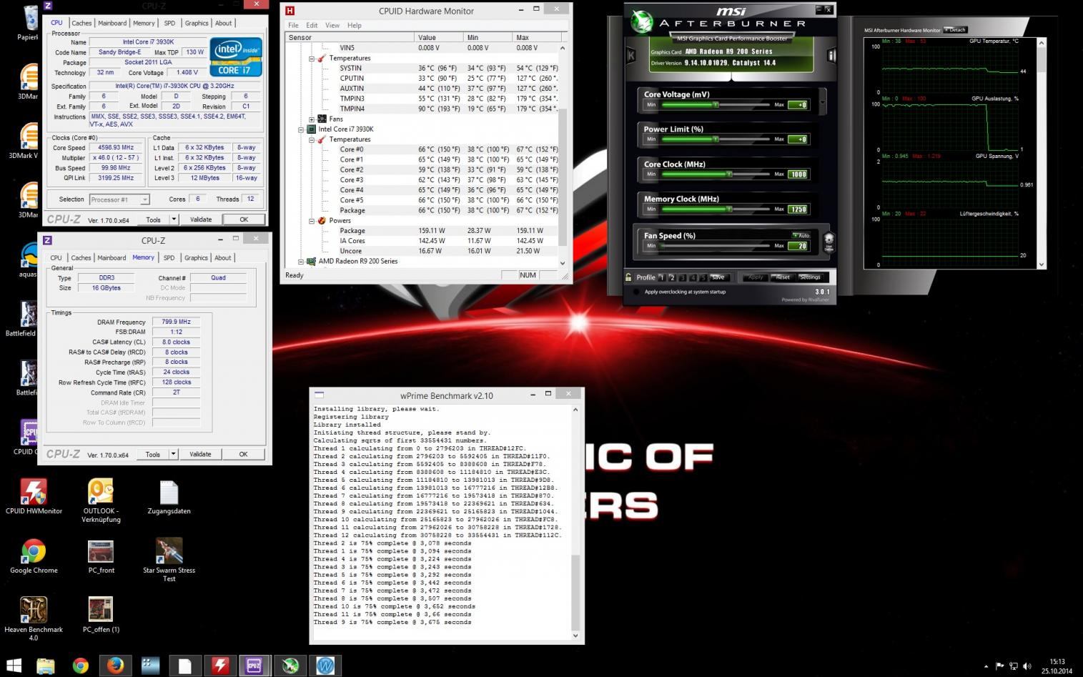Screen dimensions: 1083x677
Task: Collapse the Intel Core i7 3930K tree node
Action: pyautogui.click(x=301, y=129)
